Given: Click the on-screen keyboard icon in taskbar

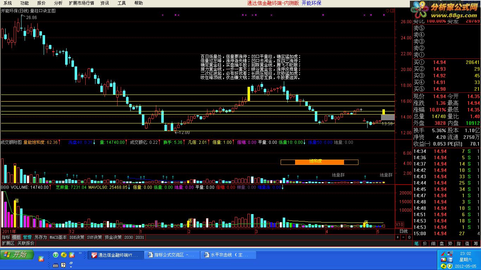Looking at the screenshot, I should pos(56,265).
